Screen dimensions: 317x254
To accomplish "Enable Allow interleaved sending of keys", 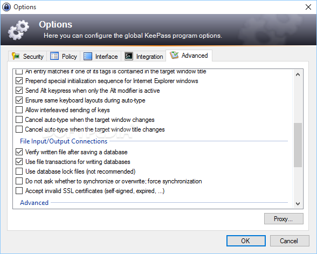I will coord(19,110).
